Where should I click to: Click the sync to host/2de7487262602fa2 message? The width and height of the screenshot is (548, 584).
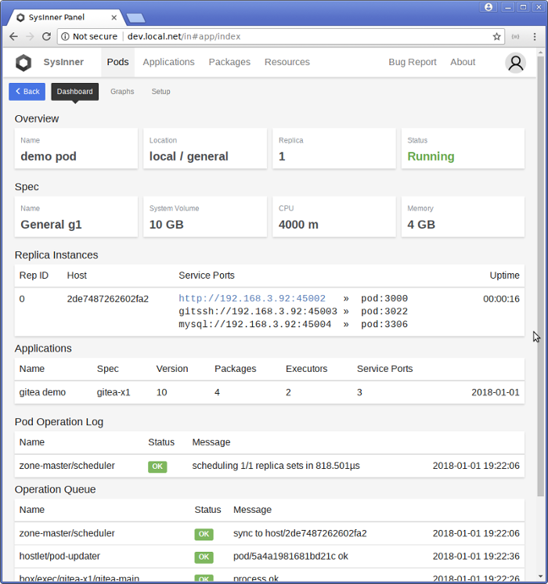coord(300,533)
